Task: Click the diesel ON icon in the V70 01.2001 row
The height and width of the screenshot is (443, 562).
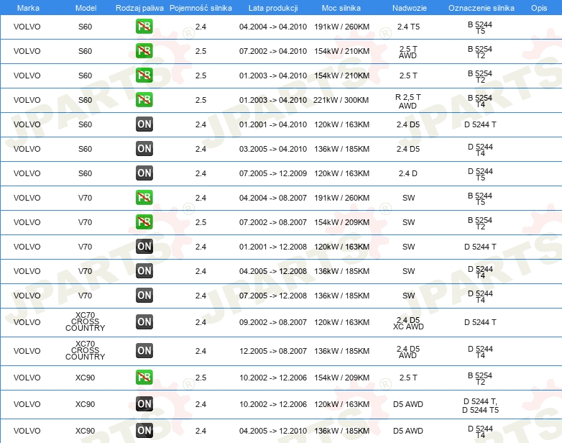Action: 144,247
